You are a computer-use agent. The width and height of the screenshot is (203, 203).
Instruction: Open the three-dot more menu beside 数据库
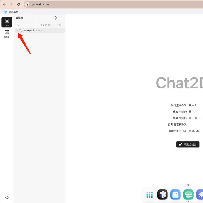click(x=61, y=18)
